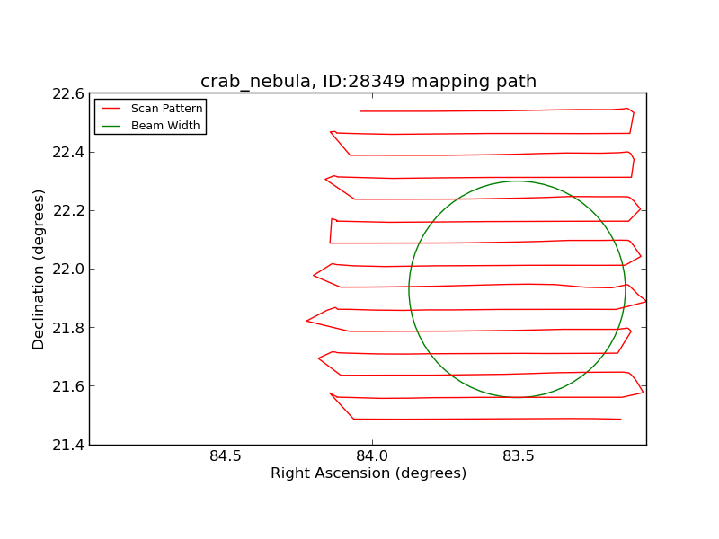Click the 84.5 x-axis tick label
The image size is (719, 539).
226,456
